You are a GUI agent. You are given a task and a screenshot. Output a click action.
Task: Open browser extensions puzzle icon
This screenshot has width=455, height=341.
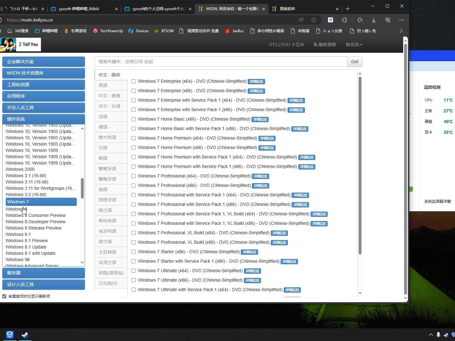coord(344,20)
